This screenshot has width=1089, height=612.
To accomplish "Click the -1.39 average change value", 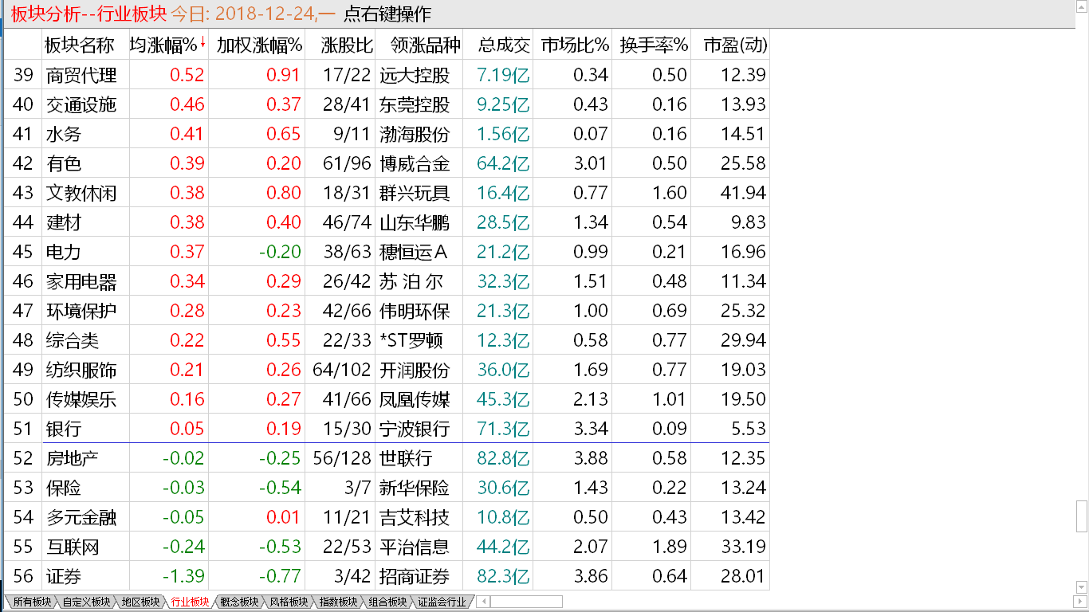I will tap(183, 576).
